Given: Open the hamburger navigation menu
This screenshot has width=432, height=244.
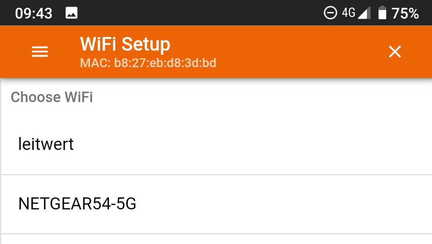Looking at the screenshot, I should click(x=40, y=52).
